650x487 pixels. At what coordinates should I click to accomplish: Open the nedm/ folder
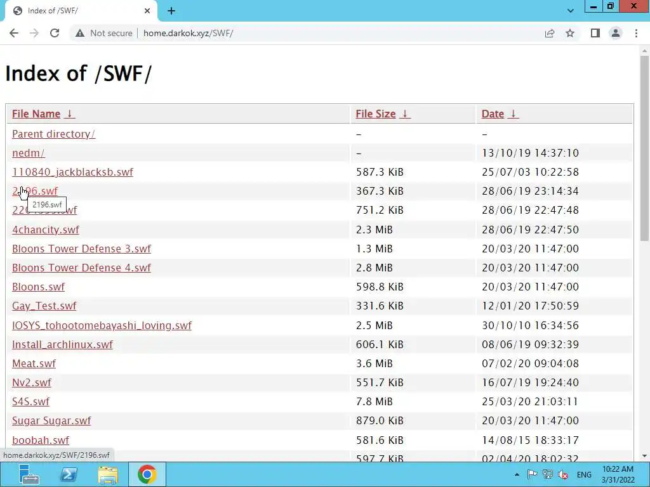[28, 153]
